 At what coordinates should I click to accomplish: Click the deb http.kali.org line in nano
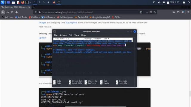point(90,45)
